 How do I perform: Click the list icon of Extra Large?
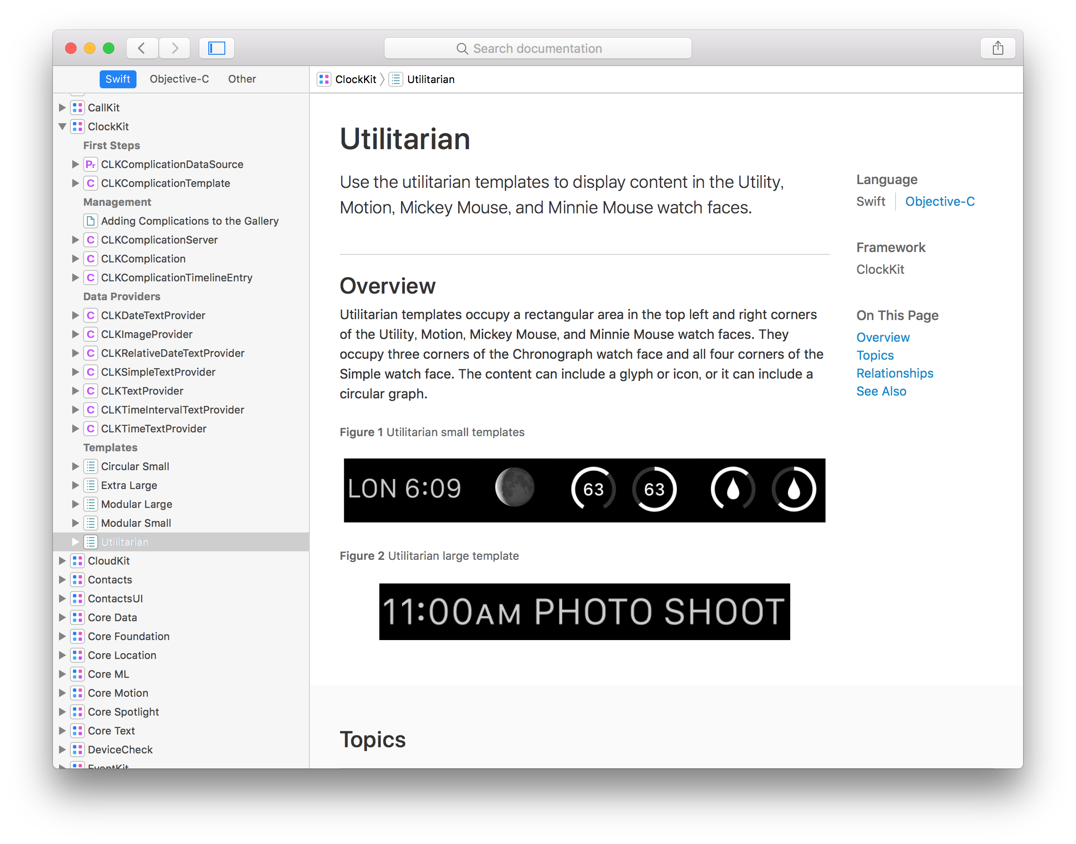pos(91,485)
